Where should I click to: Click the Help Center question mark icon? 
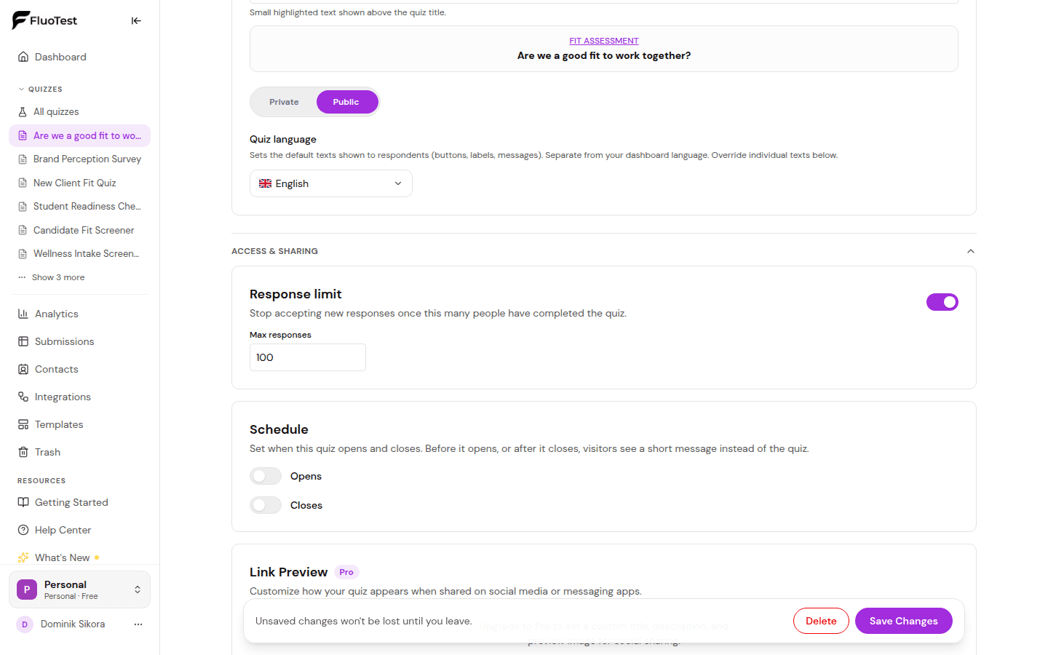(x=23, y=530)
